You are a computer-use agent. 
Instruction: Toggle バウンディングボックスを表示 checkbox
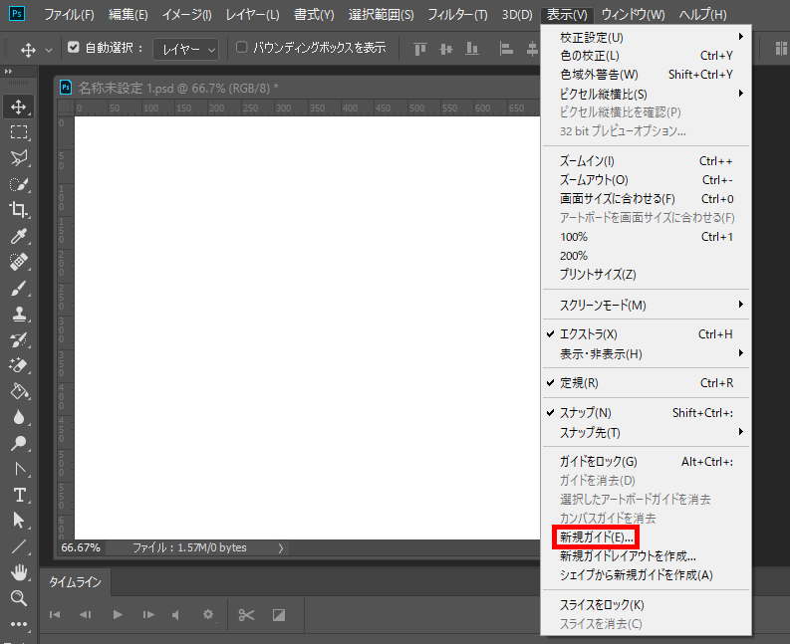(x=242, y=47)
